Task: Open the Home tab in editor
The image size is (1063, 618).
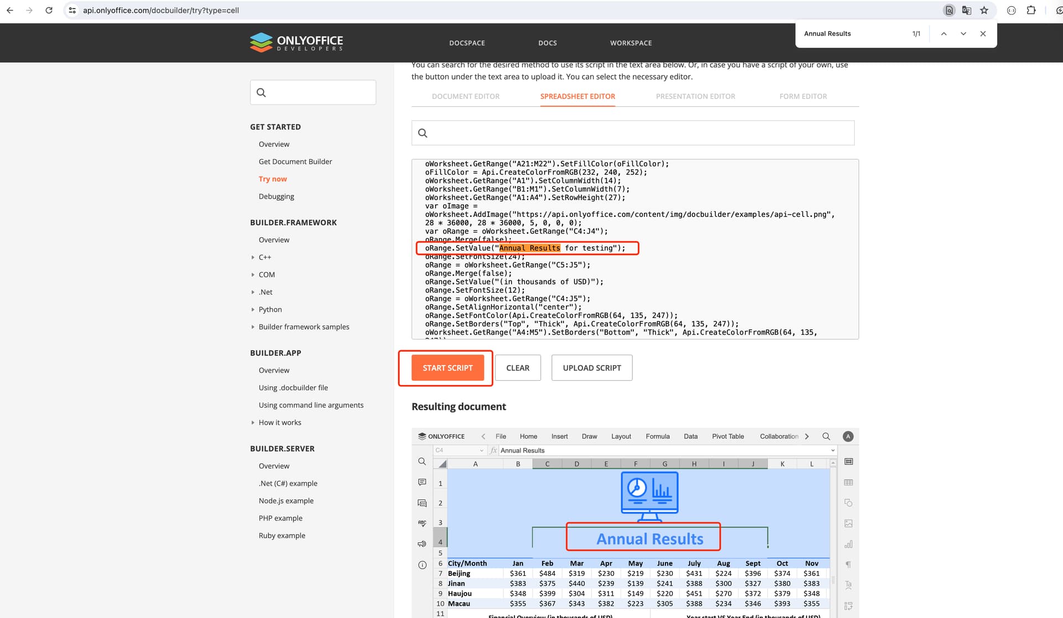Action: [x=528, y=437]
